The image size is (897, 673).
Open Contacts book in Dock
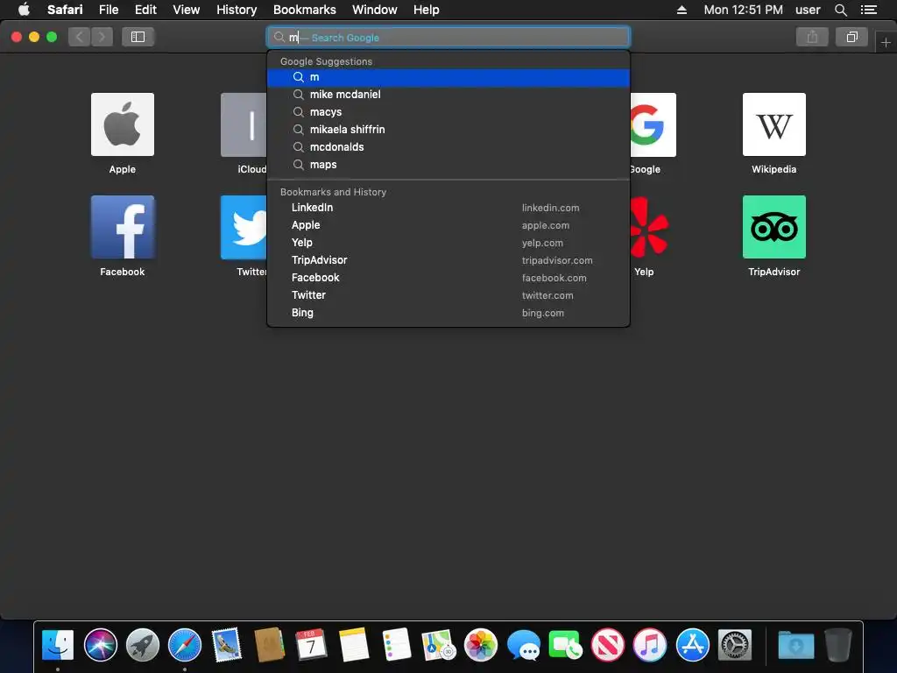(x=270, y=645)
